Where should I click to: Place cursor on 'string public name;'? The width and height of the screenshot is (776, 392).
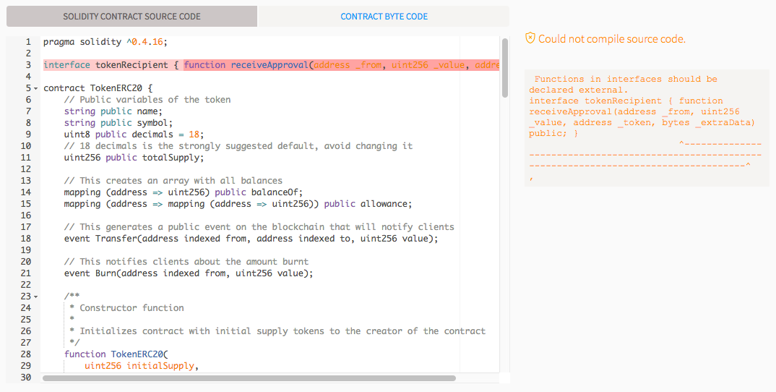pyautogui.click(x=113, y=111)
